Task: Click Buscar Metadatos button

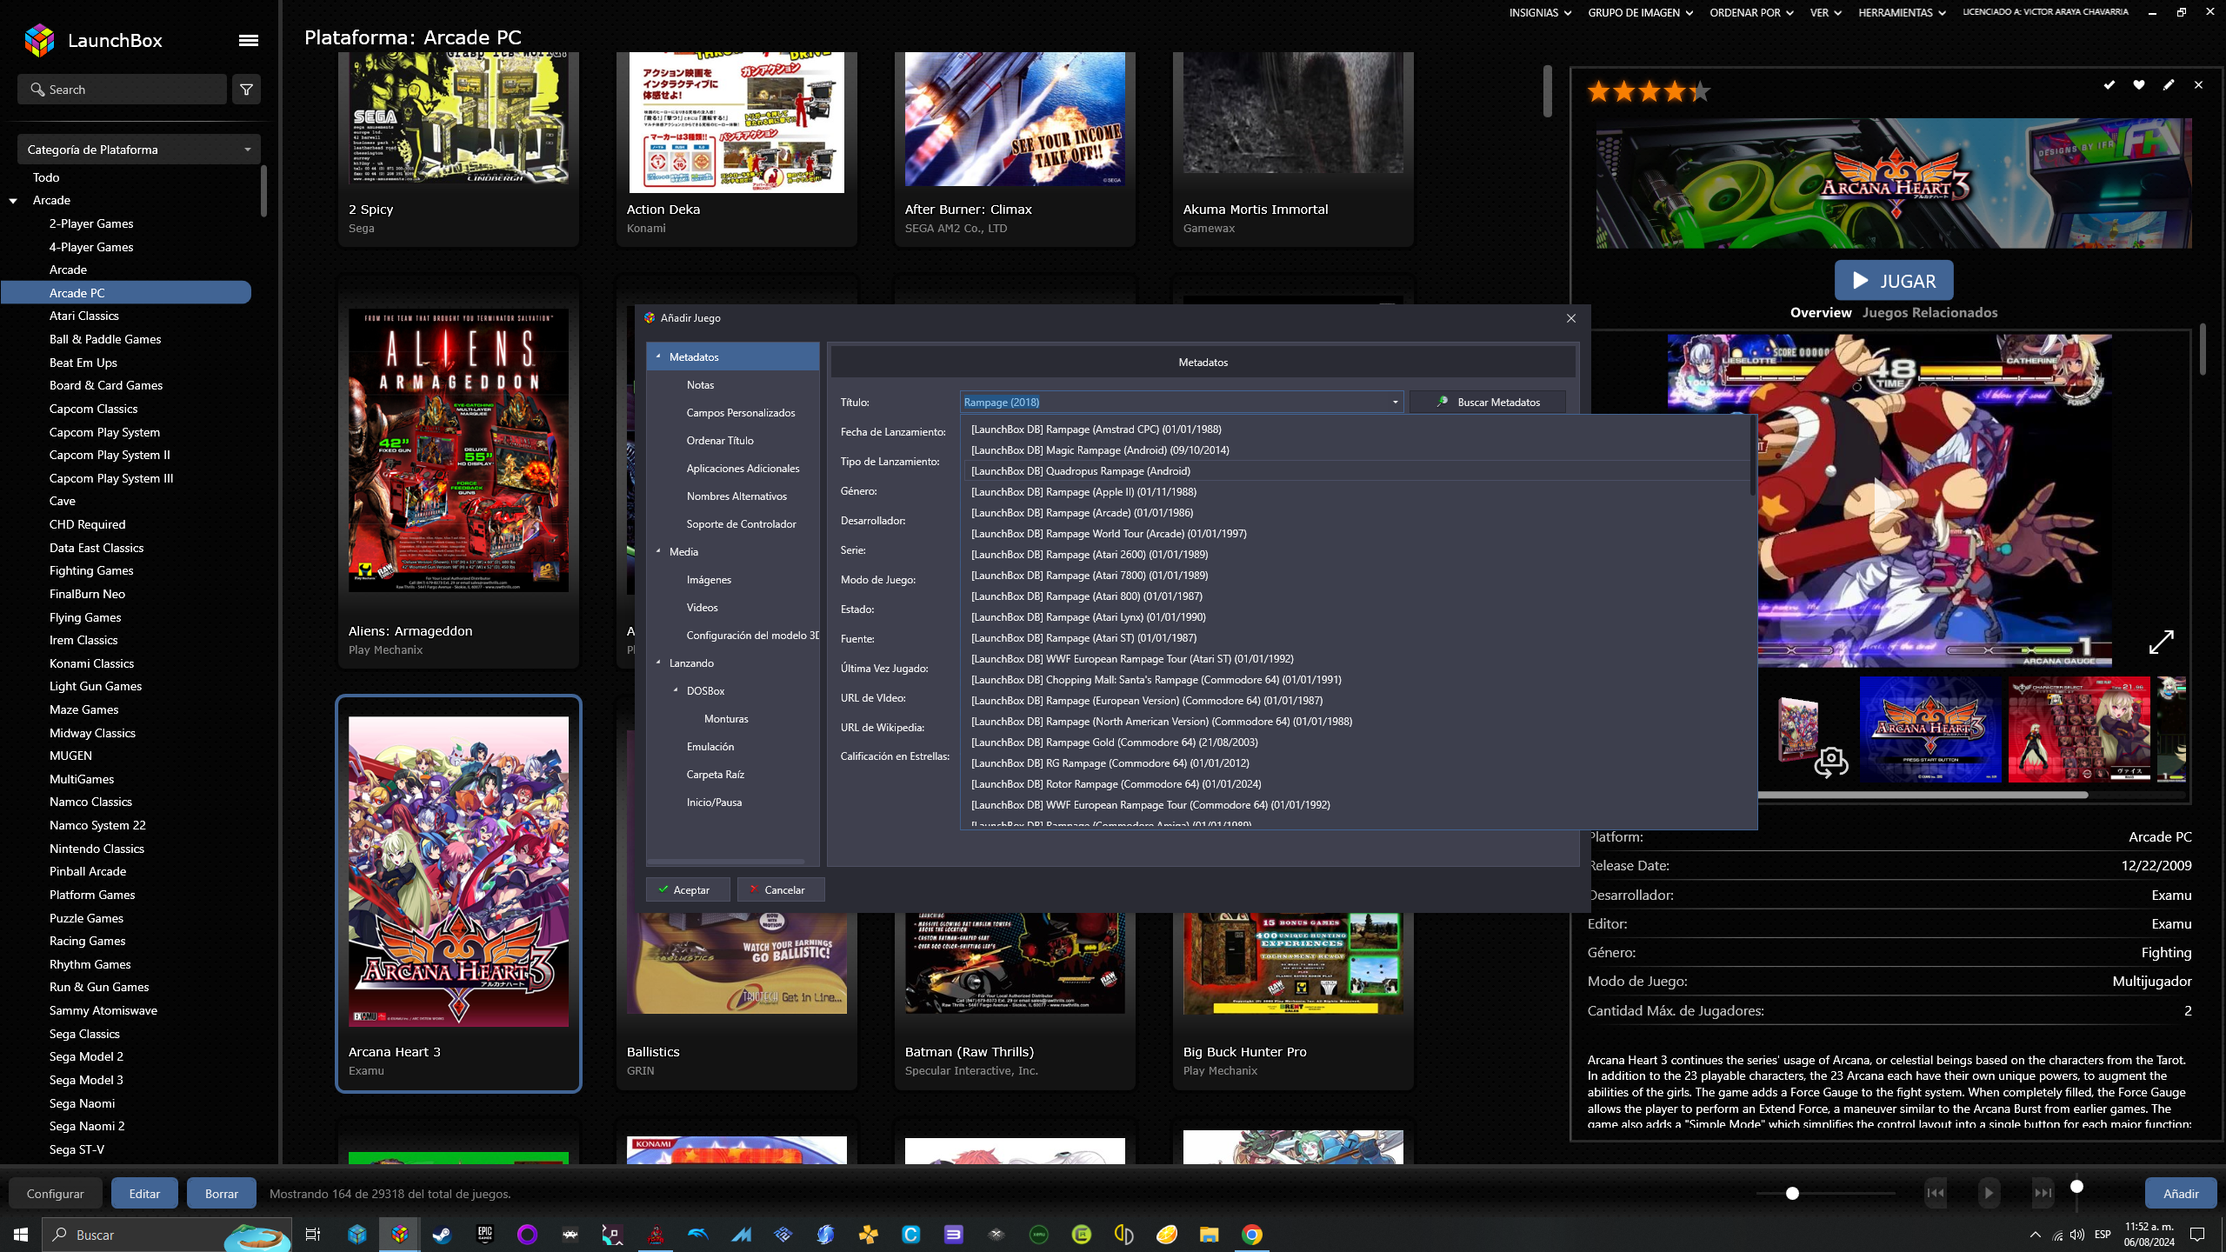Action: [x=1488, y=403]
